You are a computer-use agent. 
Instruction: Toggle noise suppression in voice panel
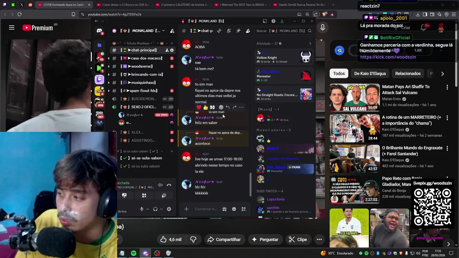coord(160,185)
